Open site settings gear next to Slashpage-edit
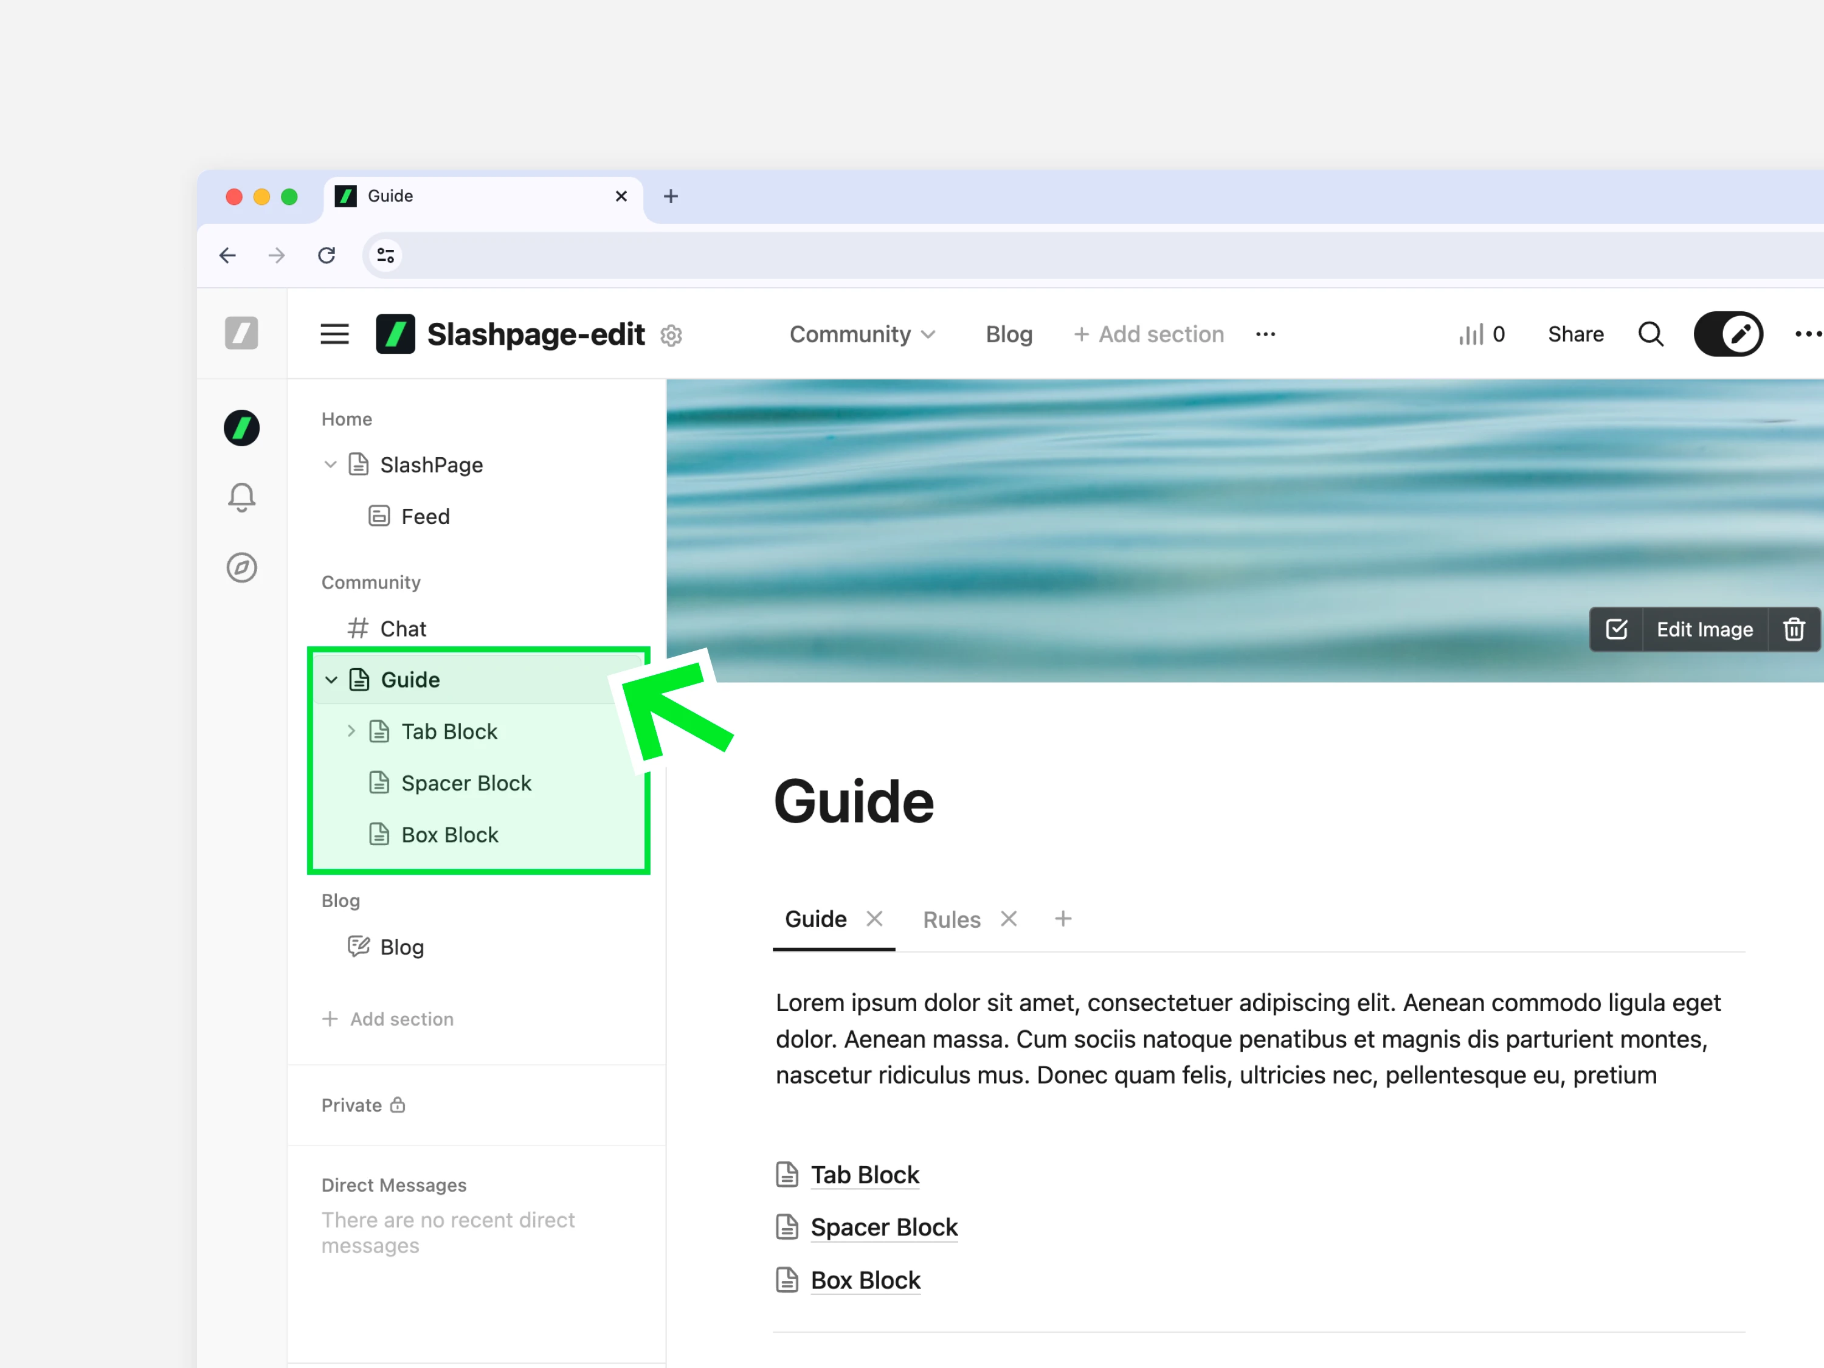This screenshot has height=1368, width=1824. tap(671, 336)
